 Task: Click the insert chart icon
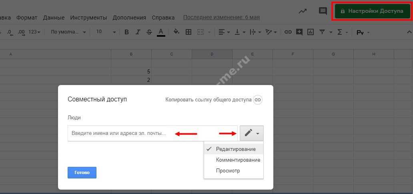click(x=310, y=32)
